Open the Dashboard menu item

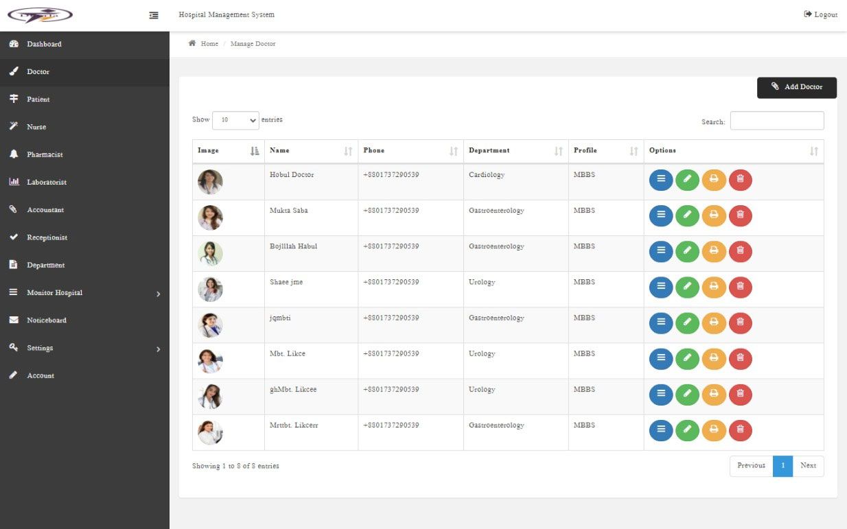pyautogui.click(x=84, y=44)
